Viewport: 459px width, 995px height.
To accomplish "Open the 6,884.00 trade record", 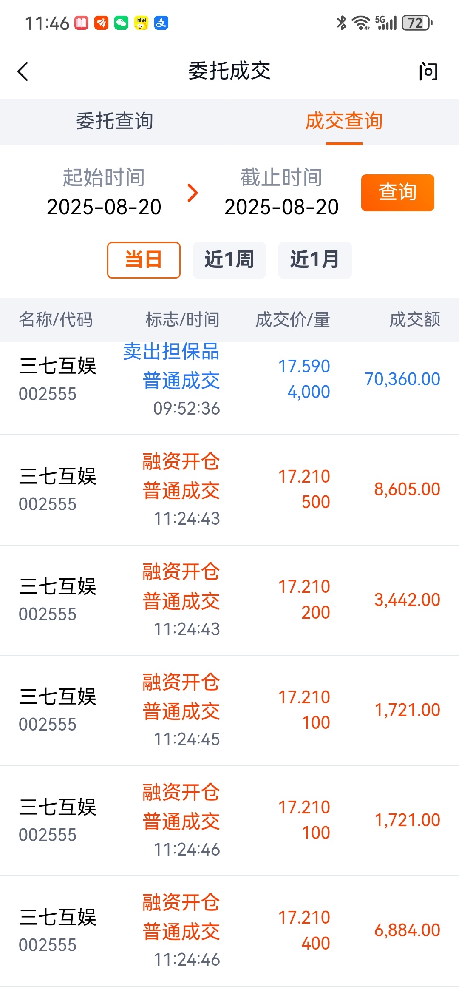I will click(x=229, y=931).
